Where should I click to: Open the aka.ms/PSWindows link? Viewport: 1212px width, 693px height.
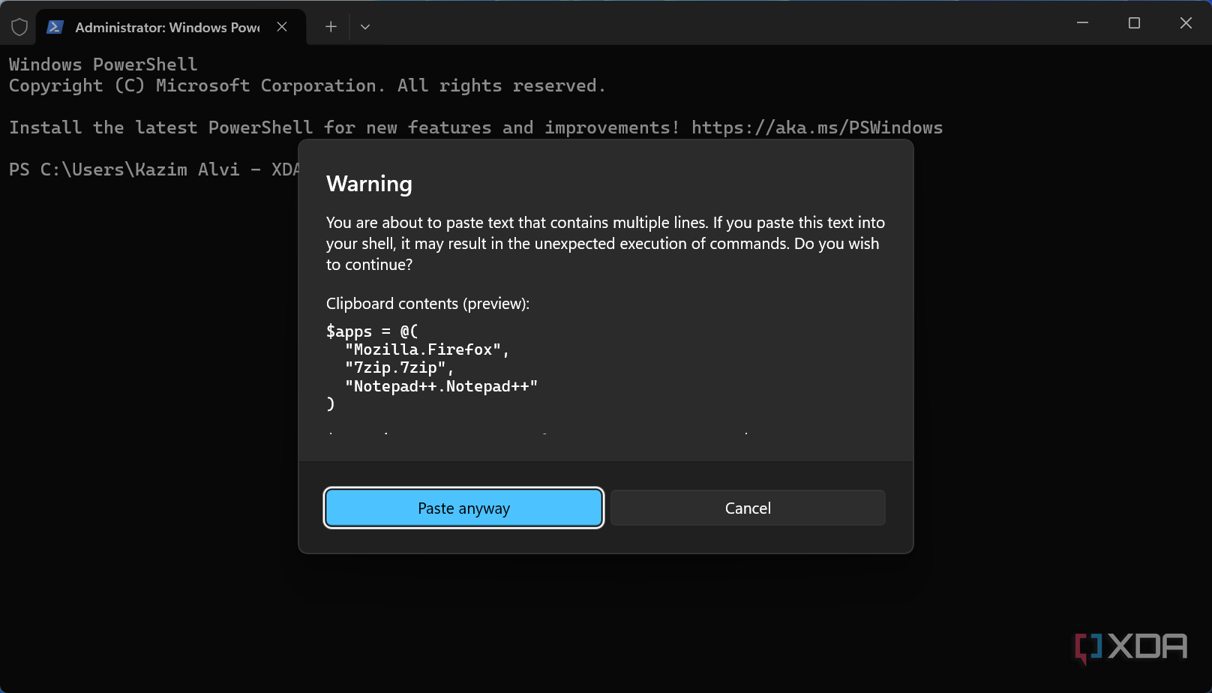[817, 128]
